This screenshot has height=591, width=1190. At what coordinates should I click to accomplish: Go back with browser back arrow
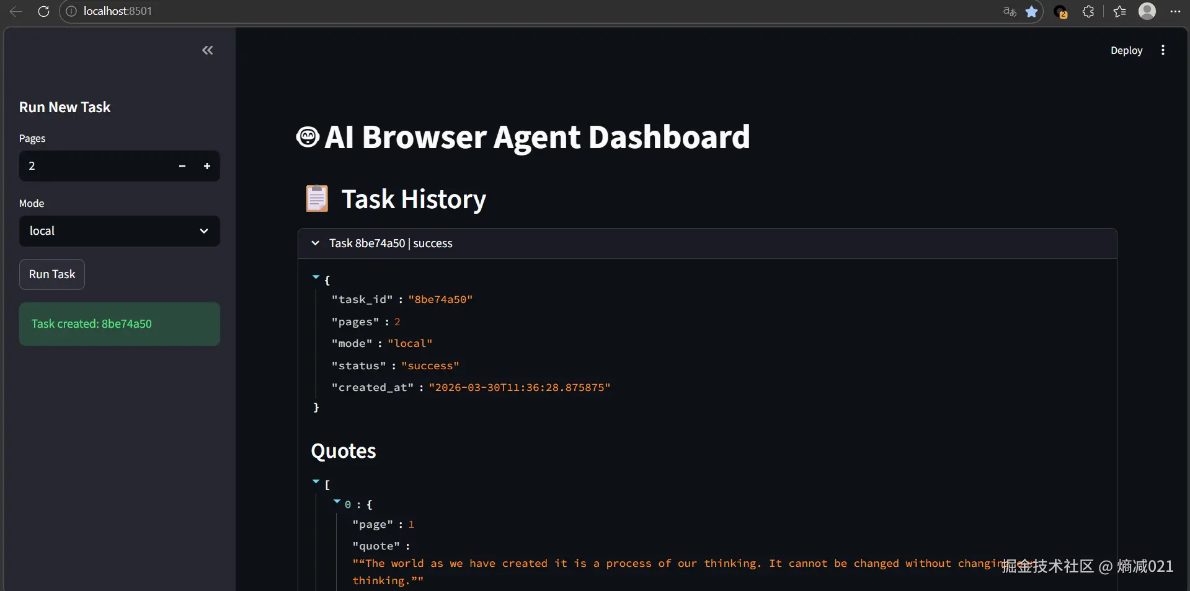(16, 11)
